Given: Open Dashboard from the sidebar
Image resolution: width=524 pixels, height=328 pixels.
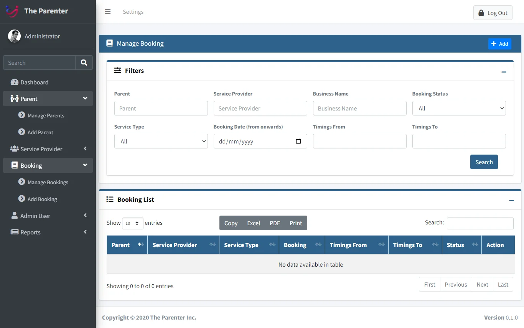Looking at the screenshot, I should (34, 82).
